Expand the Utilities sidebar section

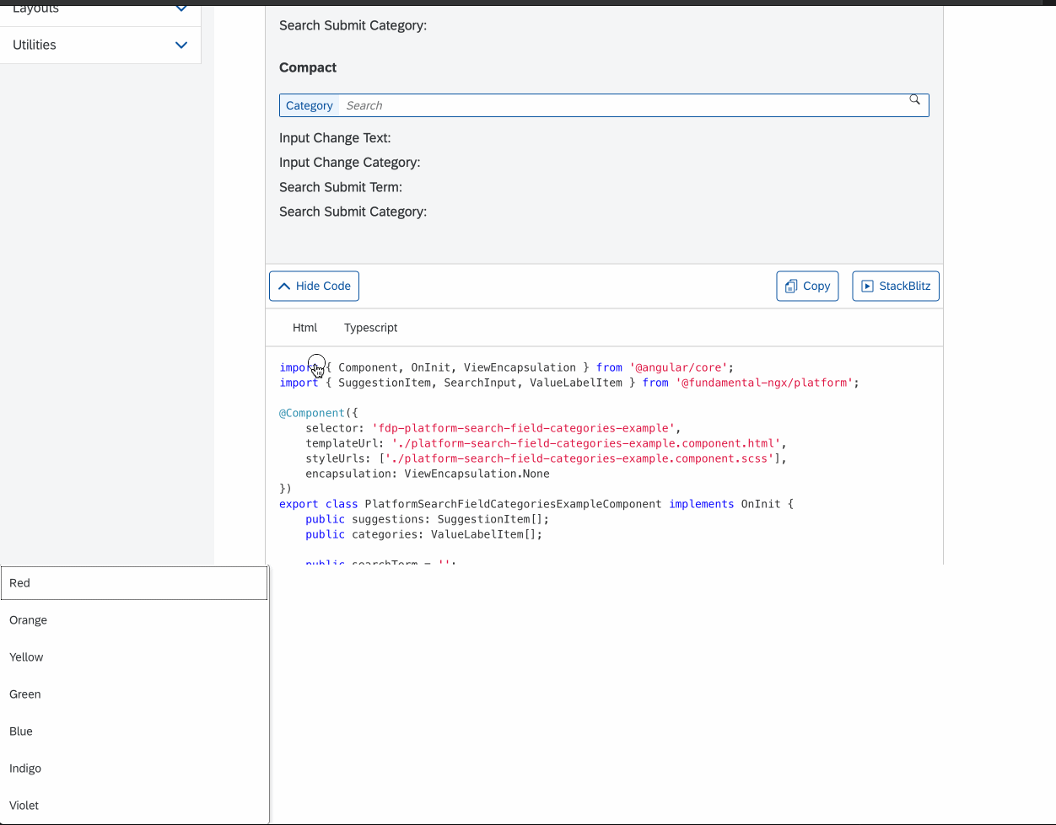[x=100, y=45]
